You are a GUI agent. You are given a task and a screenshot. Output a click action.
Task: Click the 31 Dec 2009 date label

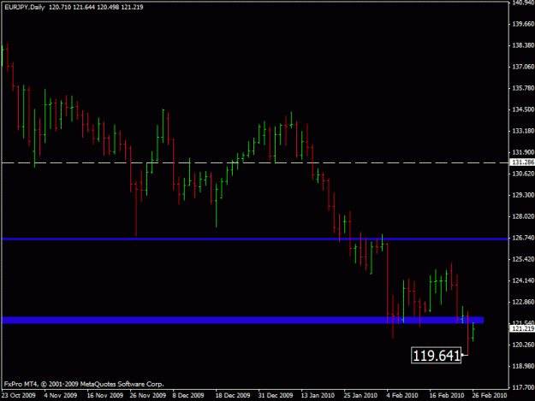click(276, 395)
